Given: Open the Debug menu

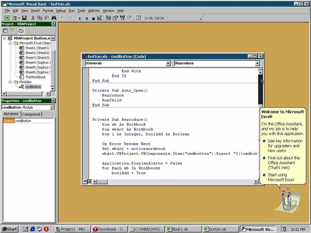Looking at the screenshot, I should [x=61, y=11].
